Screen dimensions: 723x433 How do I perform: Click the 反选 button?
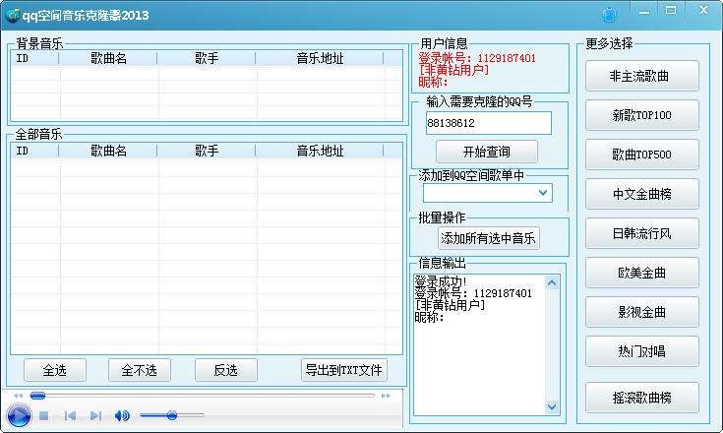(226, 370)
